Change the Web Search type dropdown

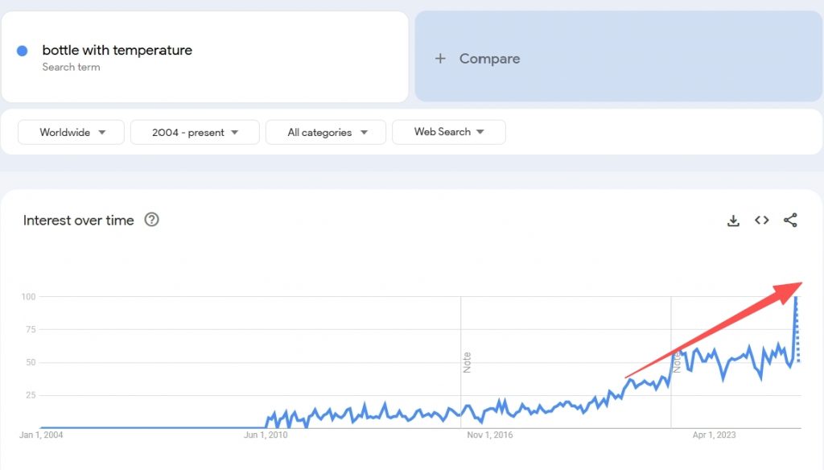tap(448, 132)
